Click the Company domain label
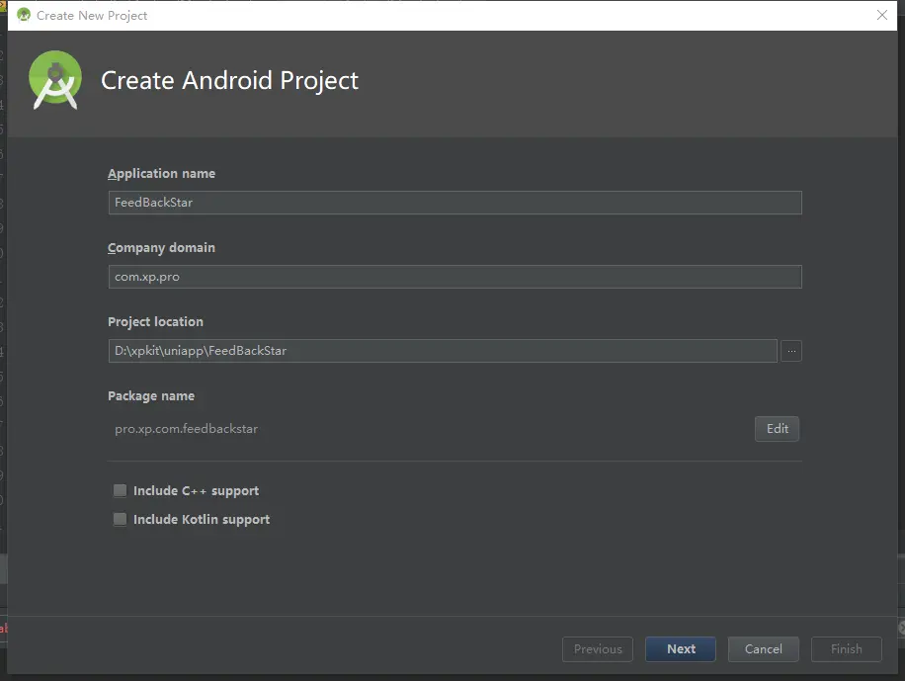Image resolution: width=905 pixels, height=681 pixels. [162, 248]
